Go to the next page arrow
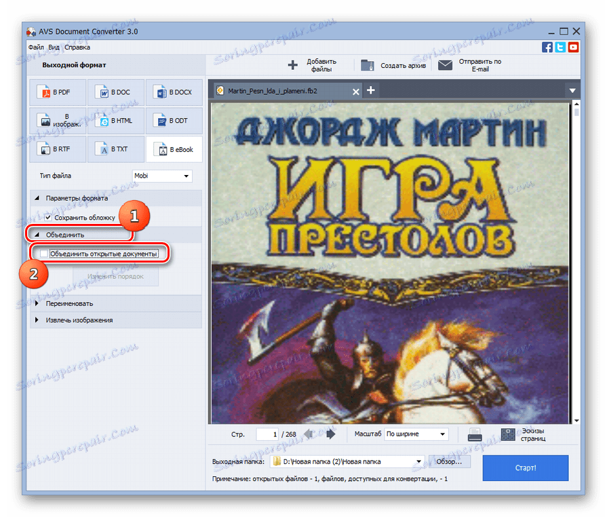The height and width of the screenshot is (517, 607). (x=330, y=434)
